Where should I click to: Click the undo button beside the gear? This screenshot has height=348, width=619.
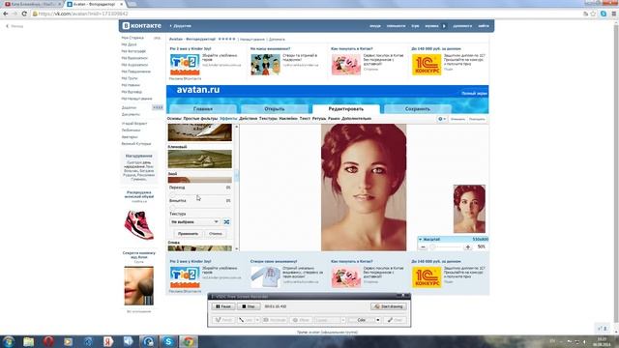click(457, 119)
